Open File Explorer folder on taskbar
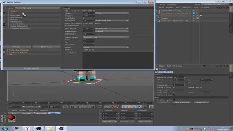Screen dimensions: 233x131 (x=50, y=128)
